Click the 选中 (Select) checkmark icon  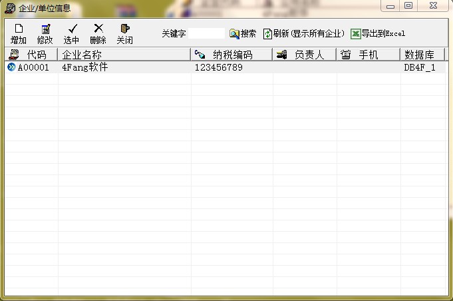tap(72, 29)
